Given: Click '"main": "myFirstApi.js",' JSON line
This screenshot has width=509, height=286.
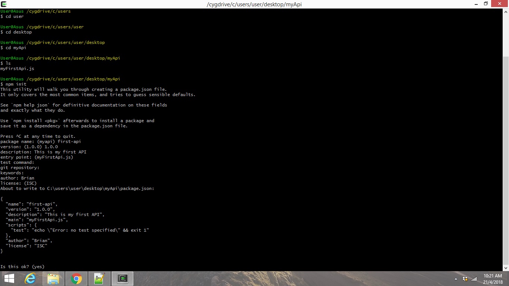Looking at the screenshot, I should [x=37, y=220].
